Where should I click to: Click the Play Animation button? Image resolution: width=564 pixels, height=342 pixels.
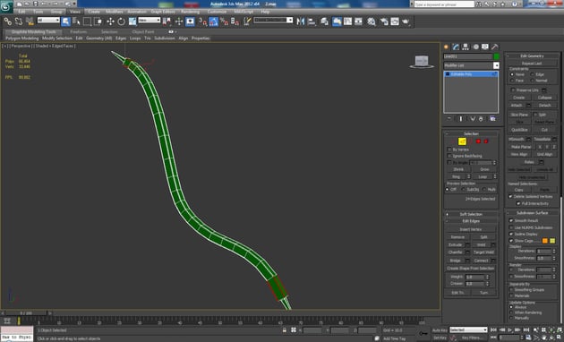510,329
